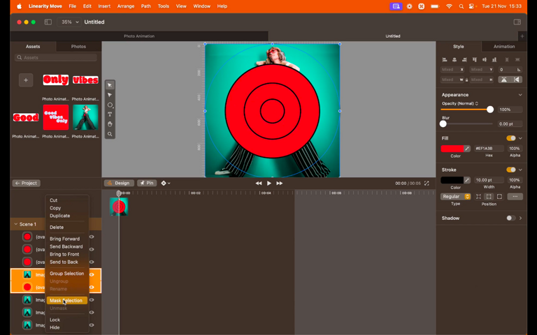Image resolution: width=537 pixels, height=335 pixels.
Task: Fast forward the animation
Action: [x=280, y=184]
